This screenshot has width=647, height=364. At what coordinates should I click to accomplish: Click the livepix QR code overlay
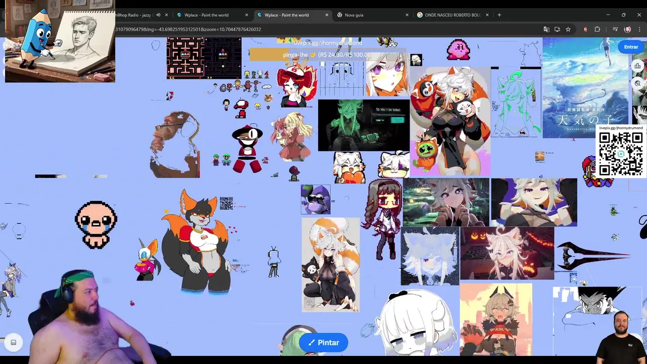(621, 154)
